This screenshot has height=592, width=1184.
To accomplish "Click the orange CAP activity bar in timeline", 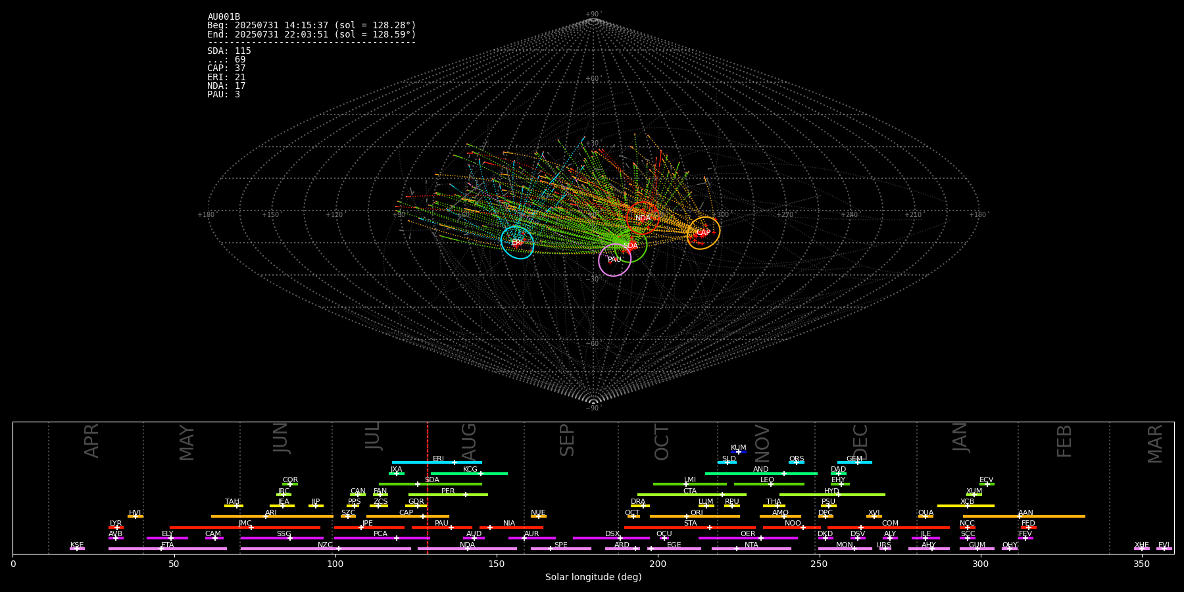I will 408,516.
